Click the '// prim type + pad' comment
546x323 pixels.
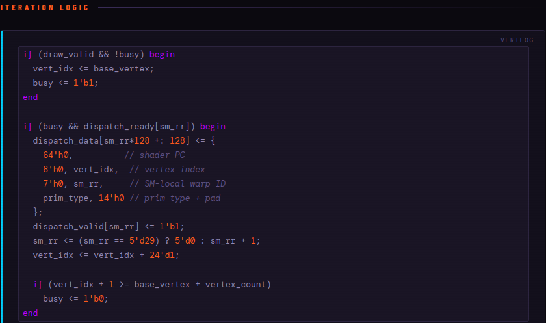[175, 198]
